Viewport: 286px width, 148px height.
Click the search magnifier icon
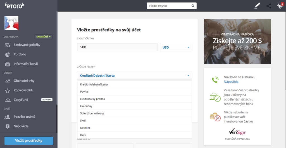pos(193,6)
